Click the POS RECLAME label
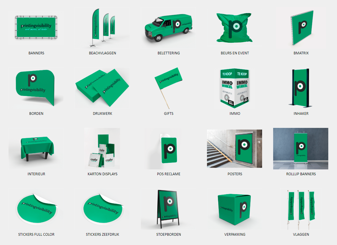 click(x=169, y=174)
